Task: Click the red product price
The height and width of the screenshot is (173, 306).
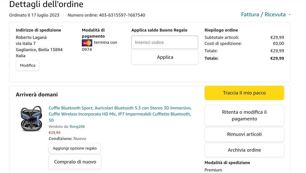Action: (55, 133)
